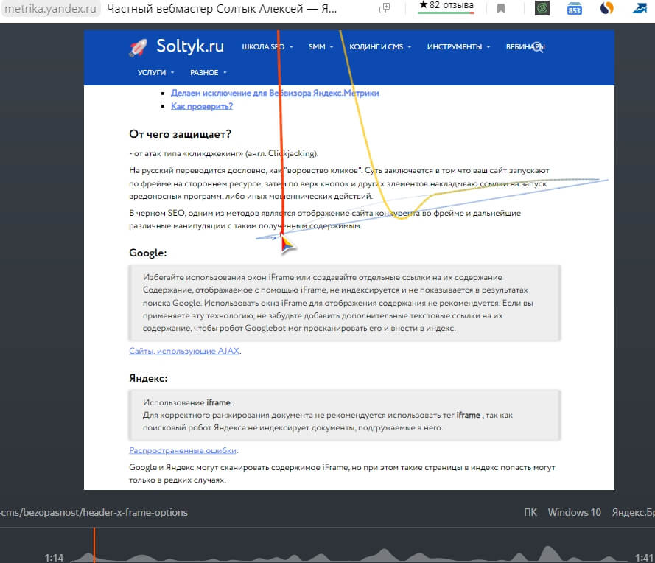Click the Soltyk.ru site name

coord(190,46)
